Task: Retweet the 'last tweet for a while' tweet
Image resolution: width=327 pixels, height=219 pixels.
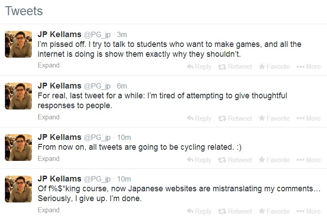Action: pyautogui.click(x=235, y=118)
